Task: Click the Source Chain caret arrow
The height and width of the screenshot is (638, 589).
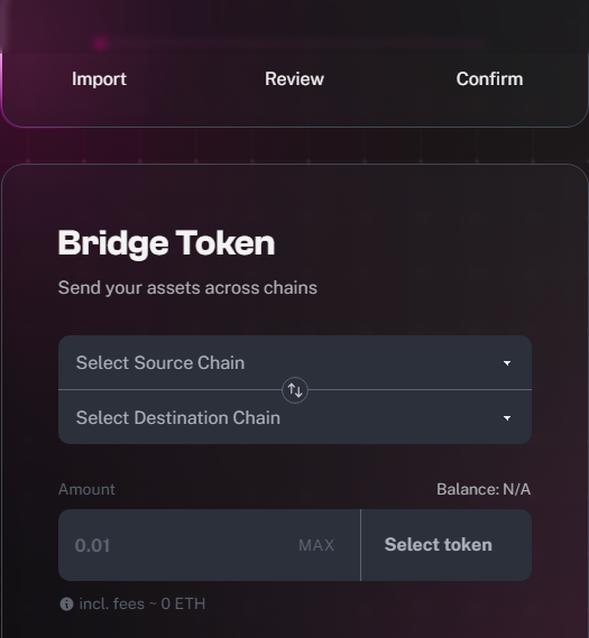Action: pyautogui.click(x=507, y=363)
